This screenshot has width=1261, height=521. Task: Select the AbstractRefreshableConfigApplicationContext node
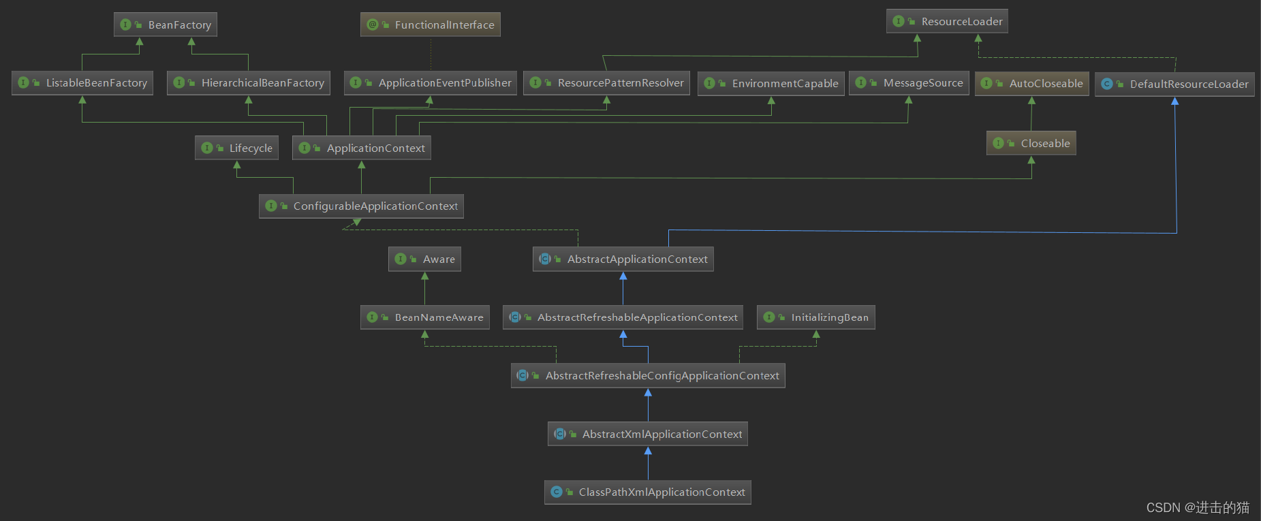pos(648,375)
